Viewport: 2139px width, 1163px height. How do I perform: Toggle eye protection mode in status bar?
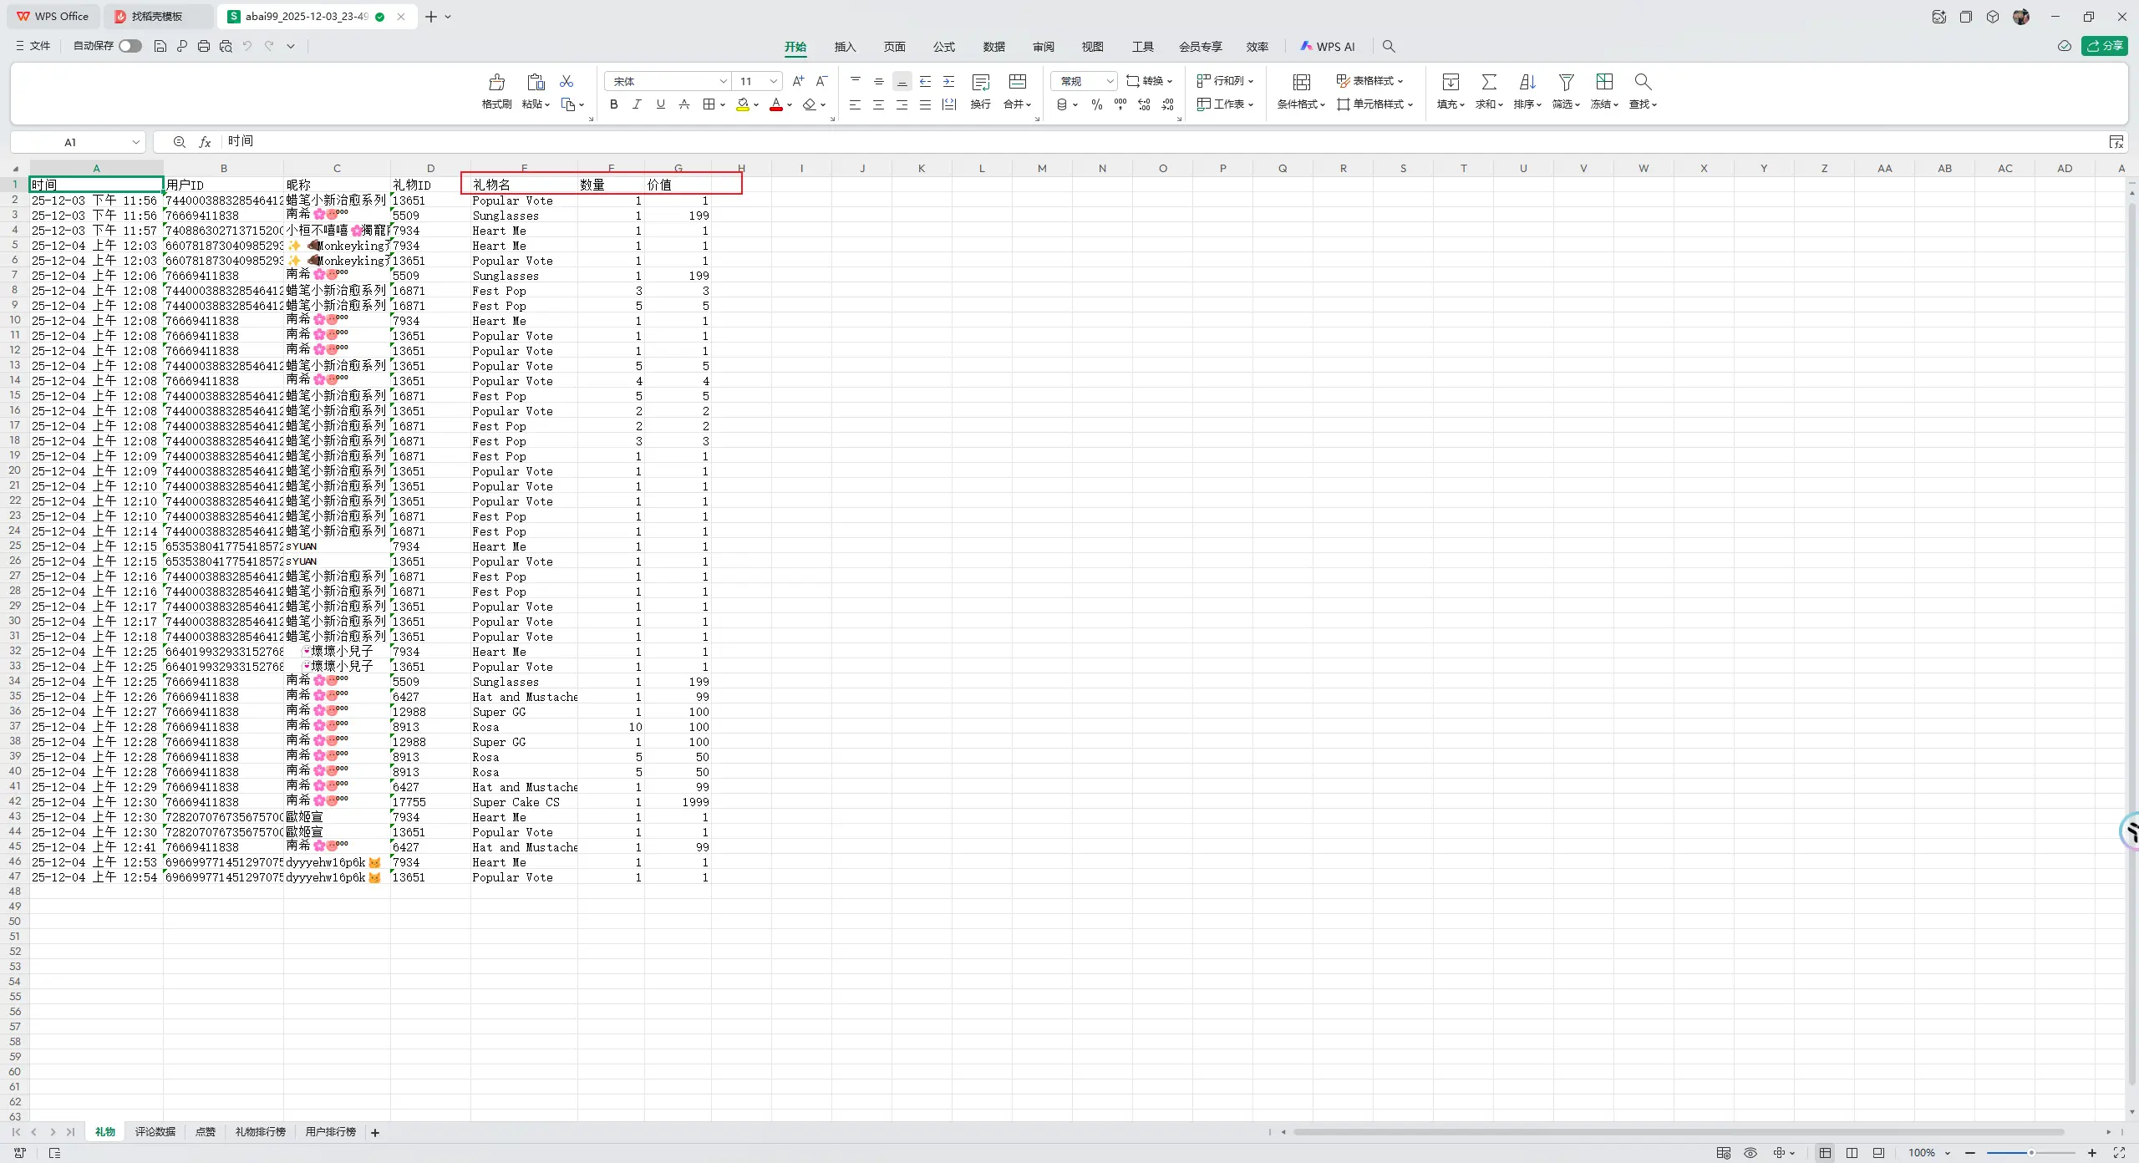coord(1750,1153)
